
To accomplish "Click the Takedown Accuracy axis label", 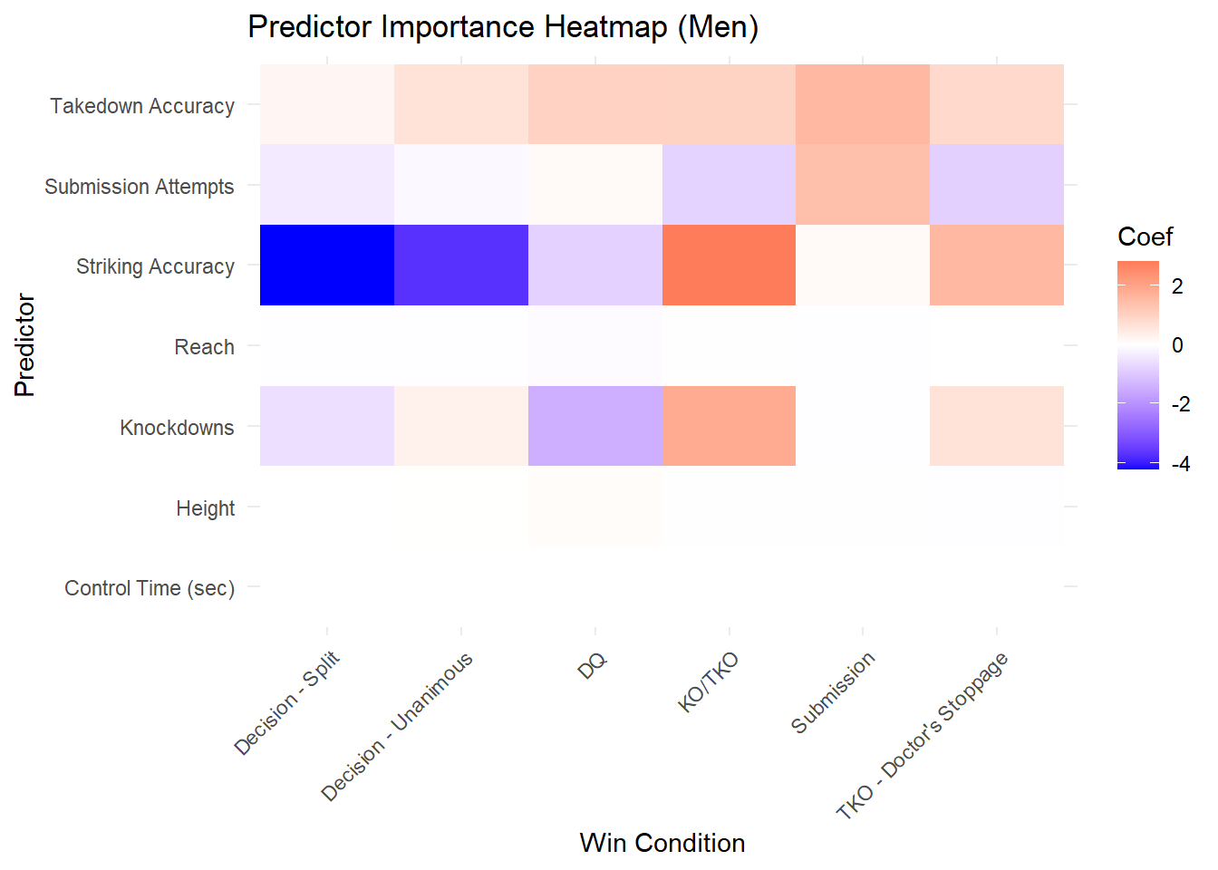I will pyautogui.click(x=142, y=106).
